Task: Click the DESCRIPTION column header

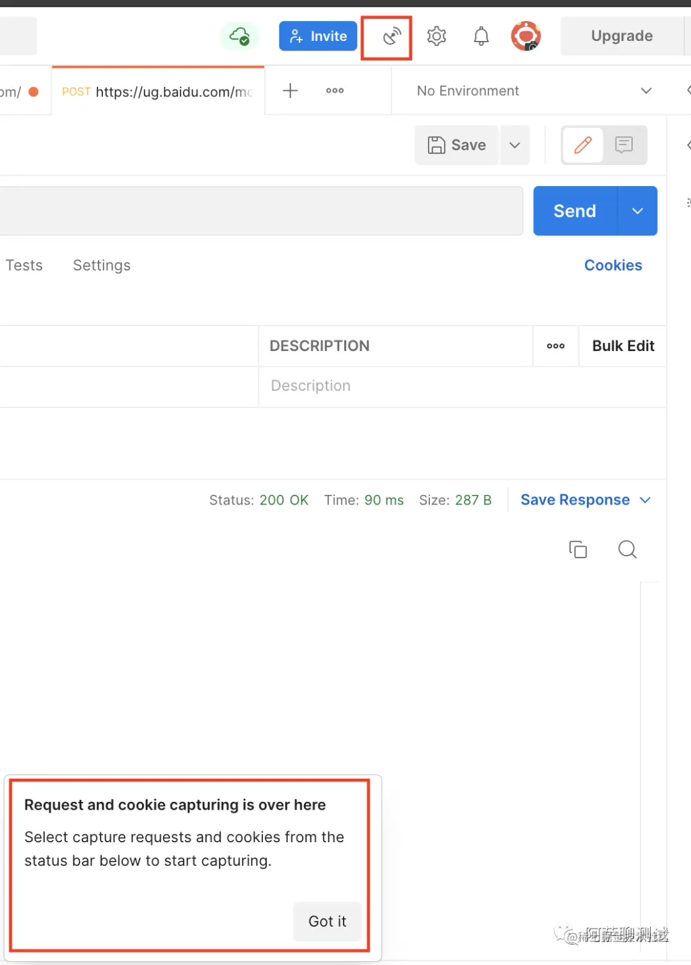Action: tap(320, 346)
